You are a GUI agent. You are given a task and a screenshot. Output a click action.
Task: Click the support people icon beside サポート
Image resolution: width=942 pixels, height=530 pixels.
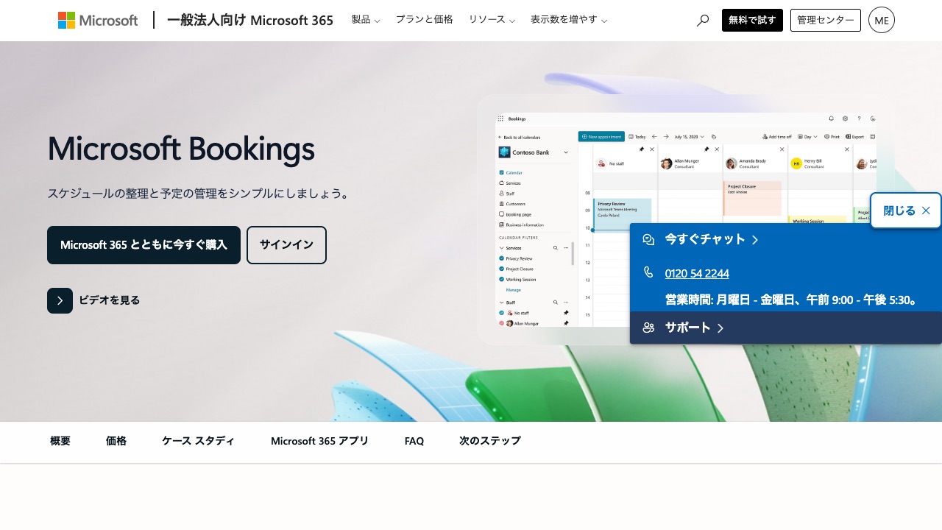[648, 328]
